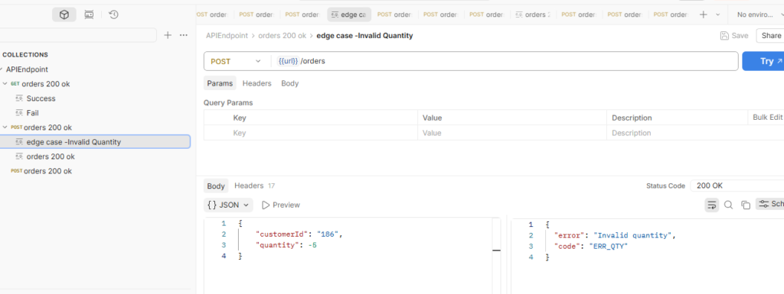The height and width of the screenshot is (294, 784).
Task: Click the Query Params label
Action: (228, 102)
